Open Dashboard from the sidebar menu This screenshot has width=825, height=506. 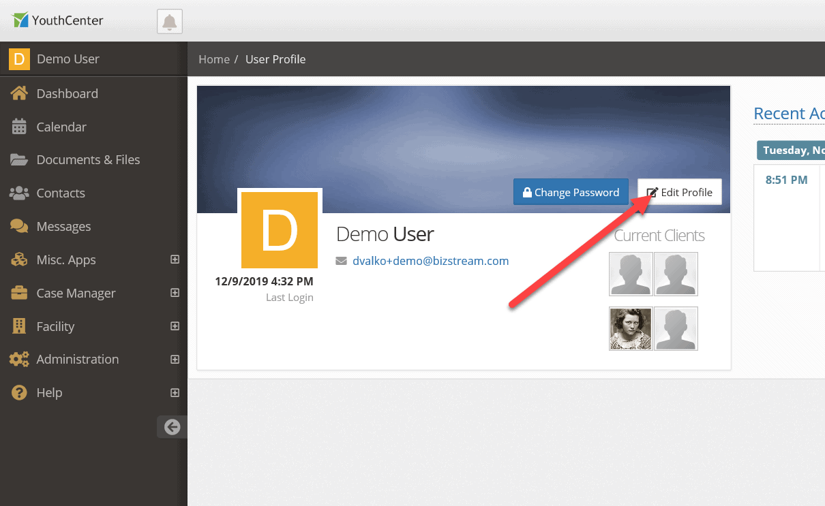[x=67, y=93]
